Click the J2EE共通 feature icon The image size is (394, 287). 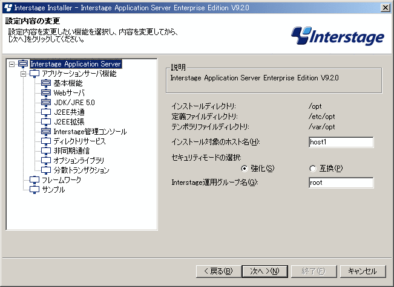coord(46,112)
